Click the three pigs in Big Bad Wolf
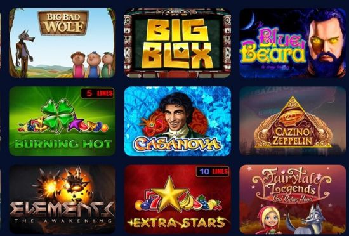This screenshot has height=236, width=349. pos(93,65)
